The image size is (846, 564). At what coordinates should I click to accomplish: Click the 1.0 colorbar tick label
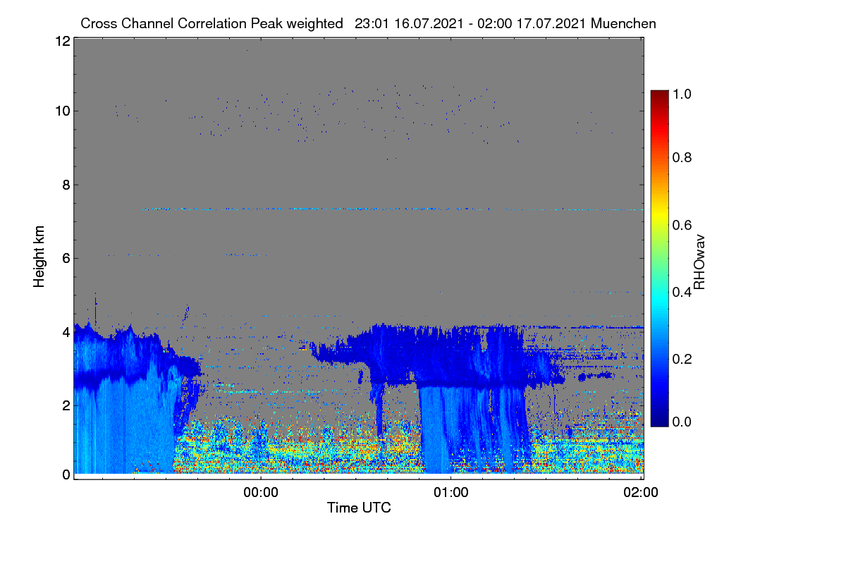(x=682, y=93)
